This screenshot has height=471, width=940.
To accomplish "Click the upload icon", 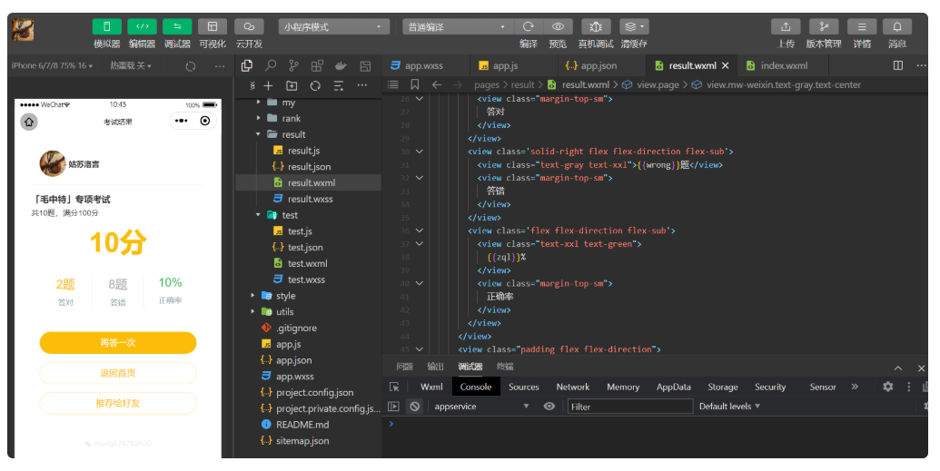I will pos(786,26).
